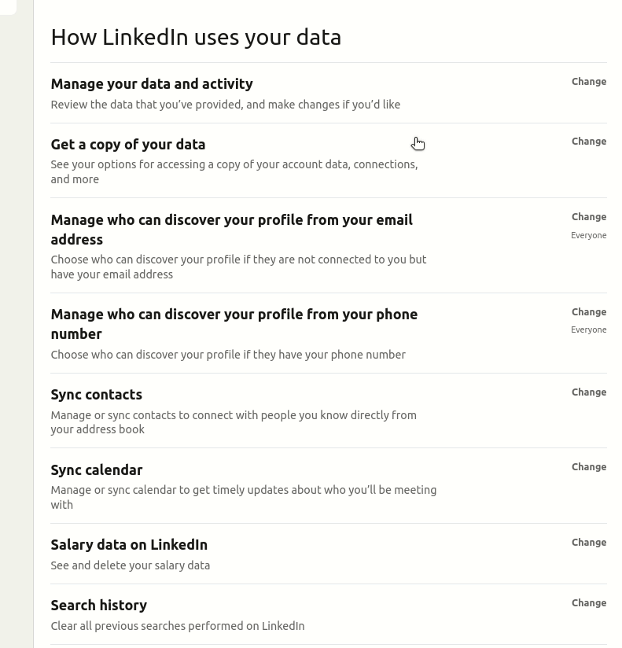This screenshot has width=622, height=648.
Task: Open the Sync calendar setting title
Action: click(97, 470)
